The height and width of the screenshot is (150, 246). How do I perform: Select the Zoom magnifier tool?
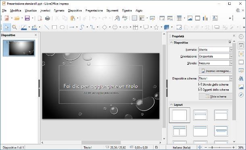pos(15,27)
